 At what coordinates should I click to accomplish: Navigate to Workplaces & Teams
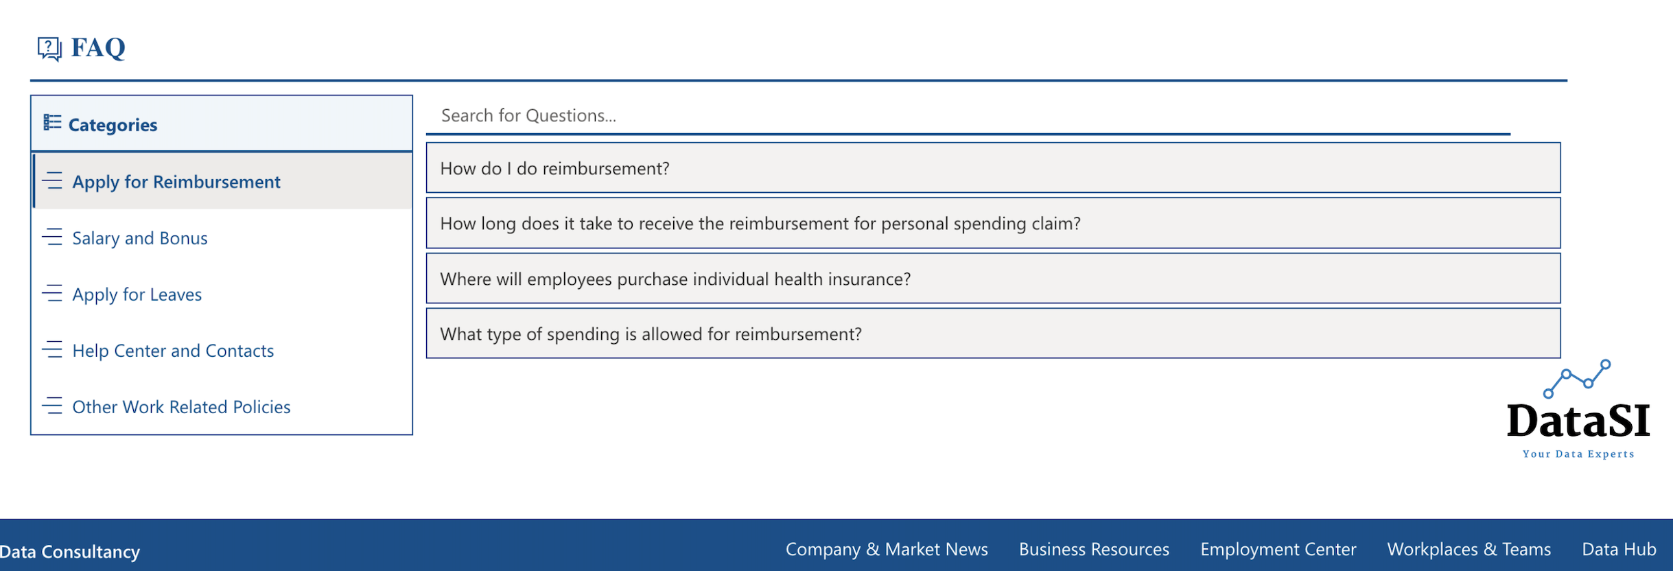[x=1469, y=549]
